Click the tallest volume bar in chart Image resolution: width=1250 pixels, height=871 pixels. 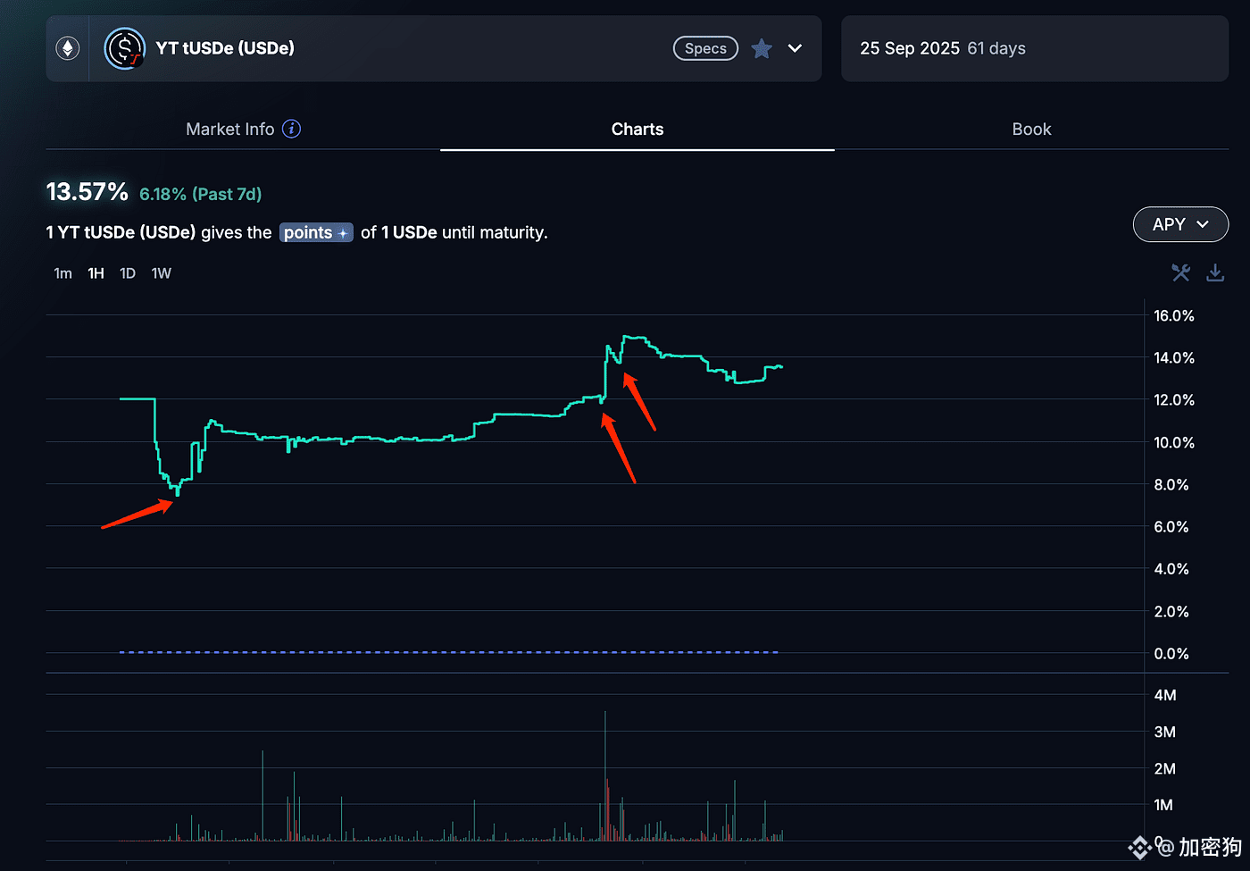(605, 768)
